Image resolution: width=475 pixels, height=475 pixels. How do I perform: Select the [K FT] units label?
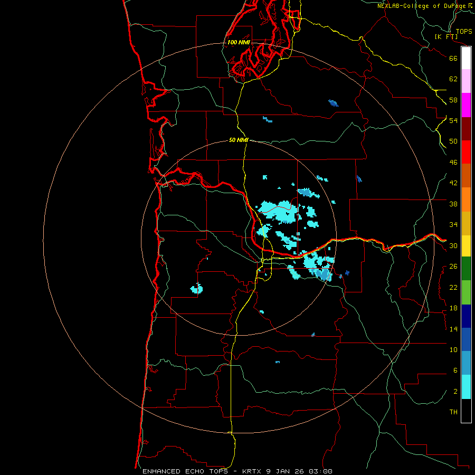pyautogui.click(x=446, y=36)
